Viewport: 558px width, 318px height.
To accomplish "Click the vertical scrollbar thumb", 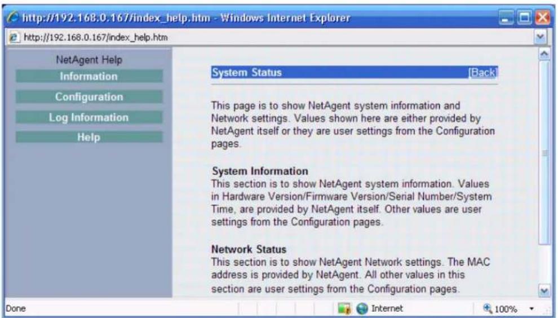I will pos(544,153).
